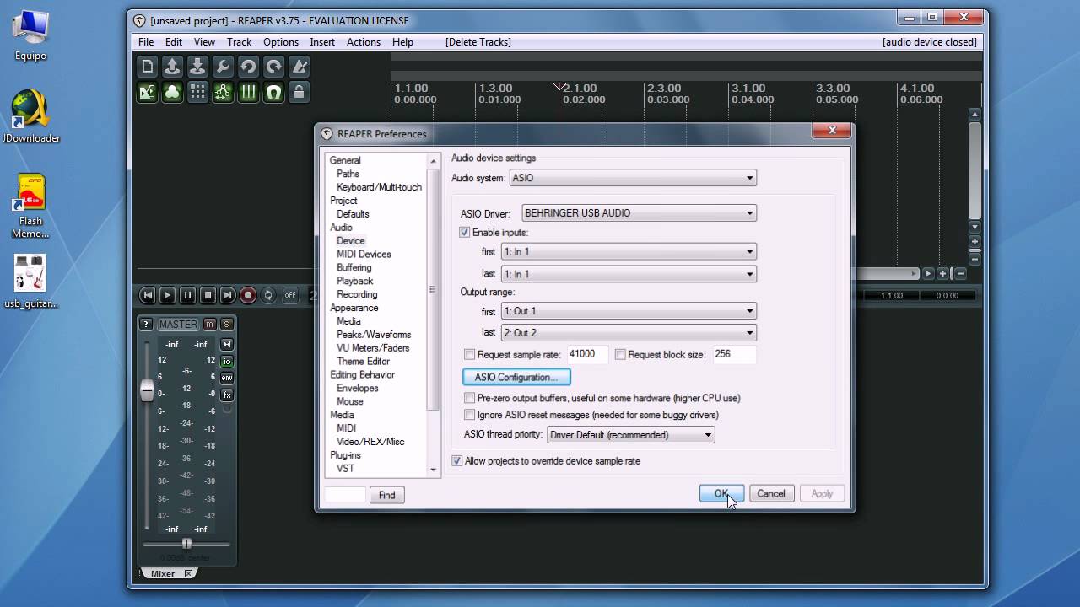
Task: Toggle the metronome toolbar icon
Action: 299,67
